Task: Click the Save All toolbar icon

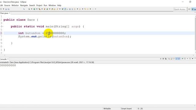Action: tap(9, 9)
